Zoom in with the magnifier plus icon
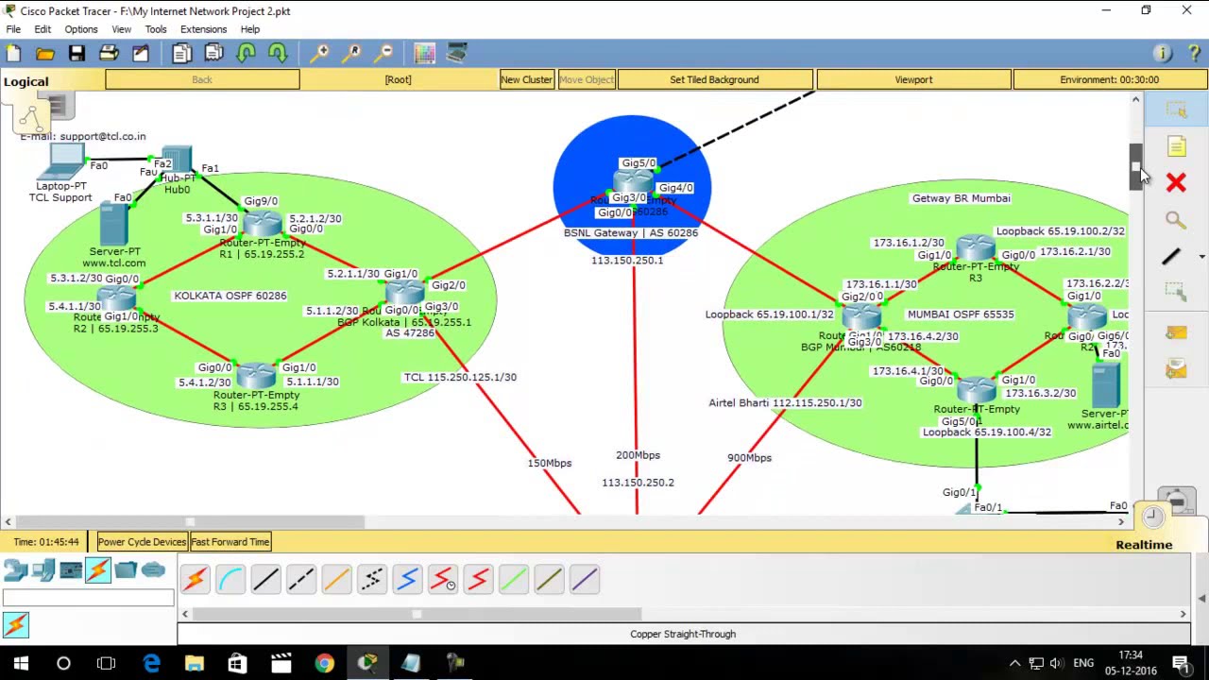 (320, 54)
